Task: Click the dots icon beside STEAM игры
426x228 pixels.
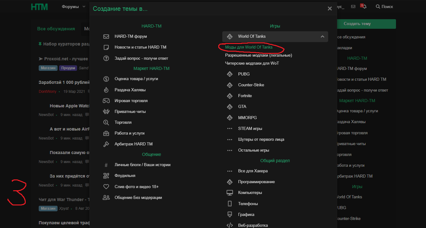Action: pos(230,129)
